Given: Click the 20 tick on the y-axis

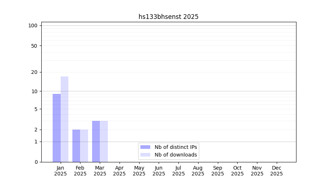Looking at the screenshot, I should (x=34, y=72).
